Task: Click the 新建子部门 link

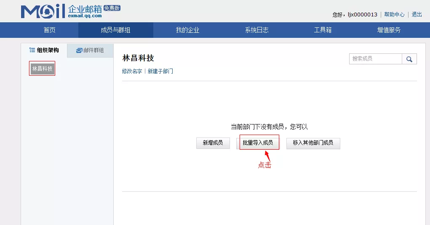Action: click(160, 71)
